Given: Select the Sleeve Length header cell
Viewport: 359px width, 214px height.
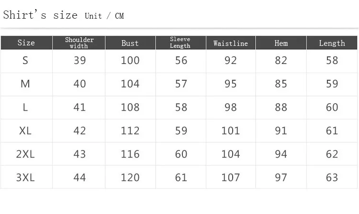Looking at the screenshot, I should 180,43.
